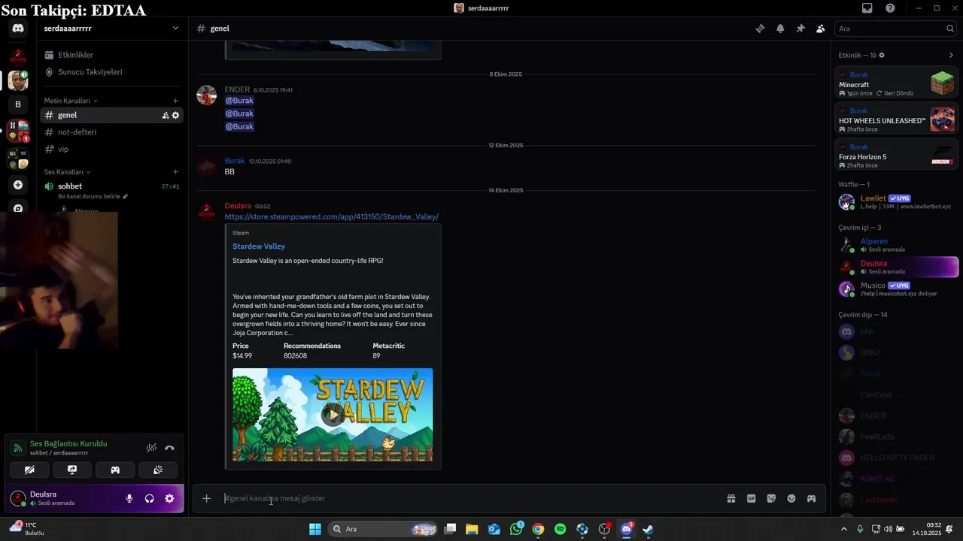Click the voice connection signal icon
Viewport: 963px width, 541px height.
coord(18,448)
